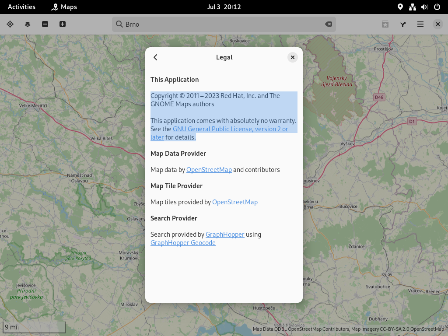Click the Hustopeče label on the map
Screen dimensions: 448x336
tap(264, 308)
